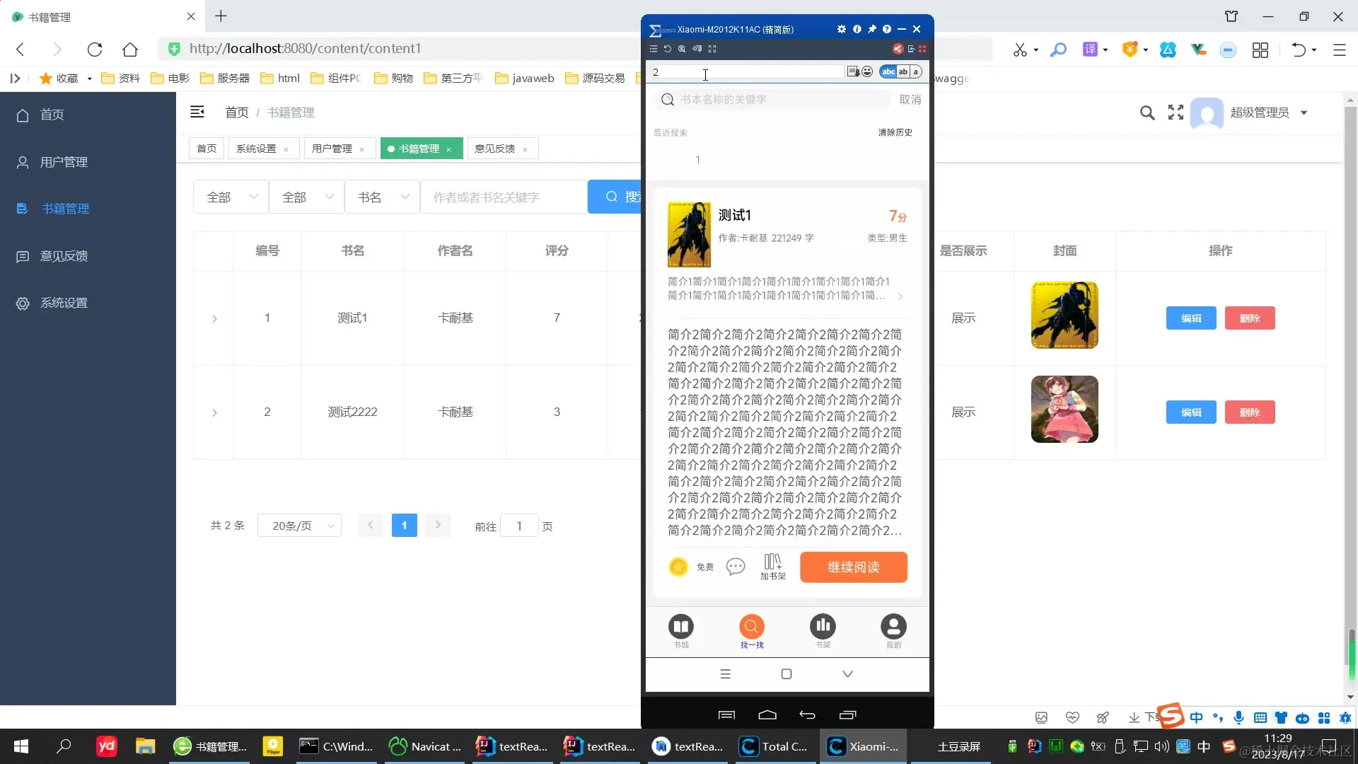Open the 书架 bookshelf tab icon
1358x764 pixels.
point(823,627)
